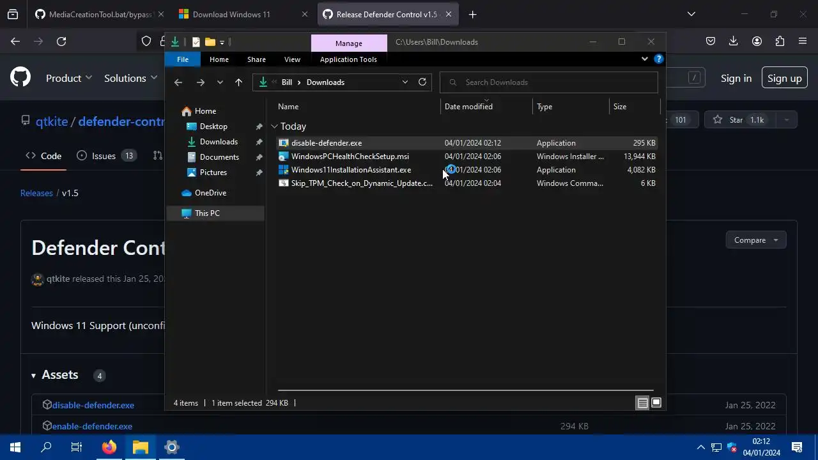Click the New folder quick access icon

(210, 42)
